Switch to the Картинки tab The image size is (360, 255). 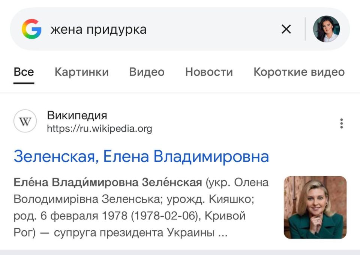(82, 72)
